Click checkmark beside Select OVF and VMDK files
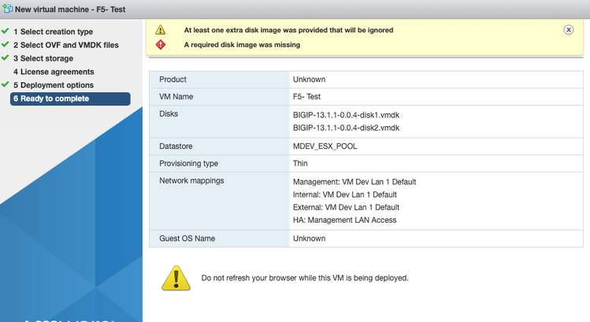Viewport: 590px width, 322px height. click(6, 45)
